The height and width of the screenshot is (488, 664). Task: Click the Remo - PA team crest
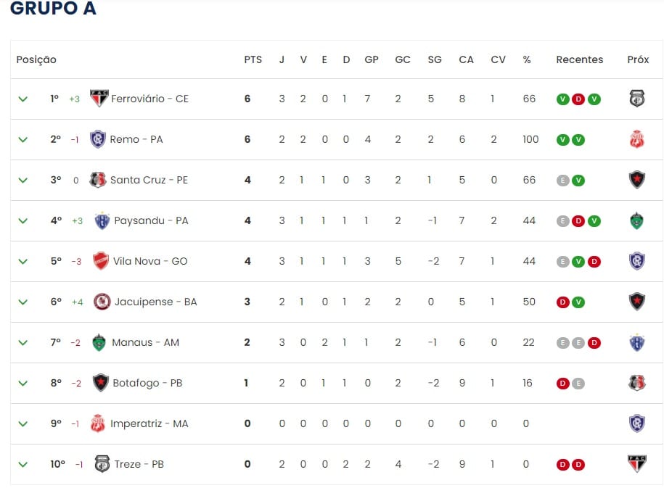click(97, 139)
